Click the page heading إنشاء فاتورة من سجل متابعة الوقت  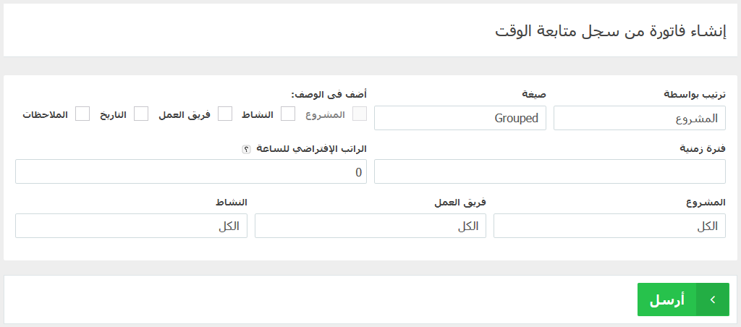[610, 30]
